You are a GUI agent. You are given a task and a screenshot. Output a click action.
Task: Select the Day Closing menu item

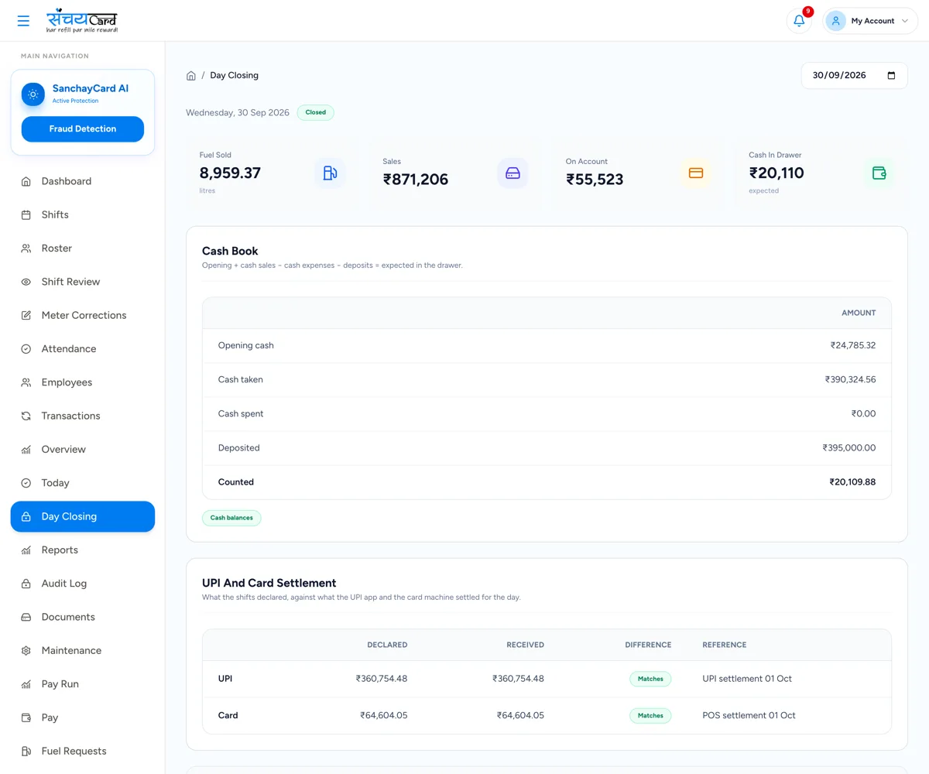83,516
